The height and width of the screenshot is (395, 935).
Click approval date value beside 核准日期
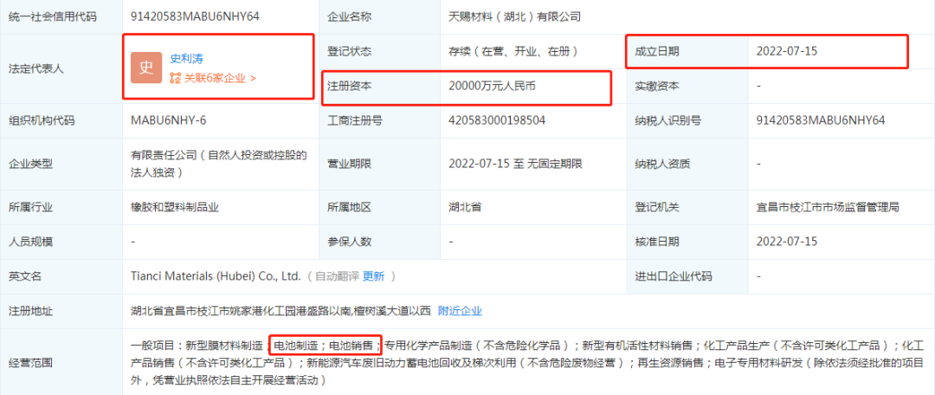786,242
